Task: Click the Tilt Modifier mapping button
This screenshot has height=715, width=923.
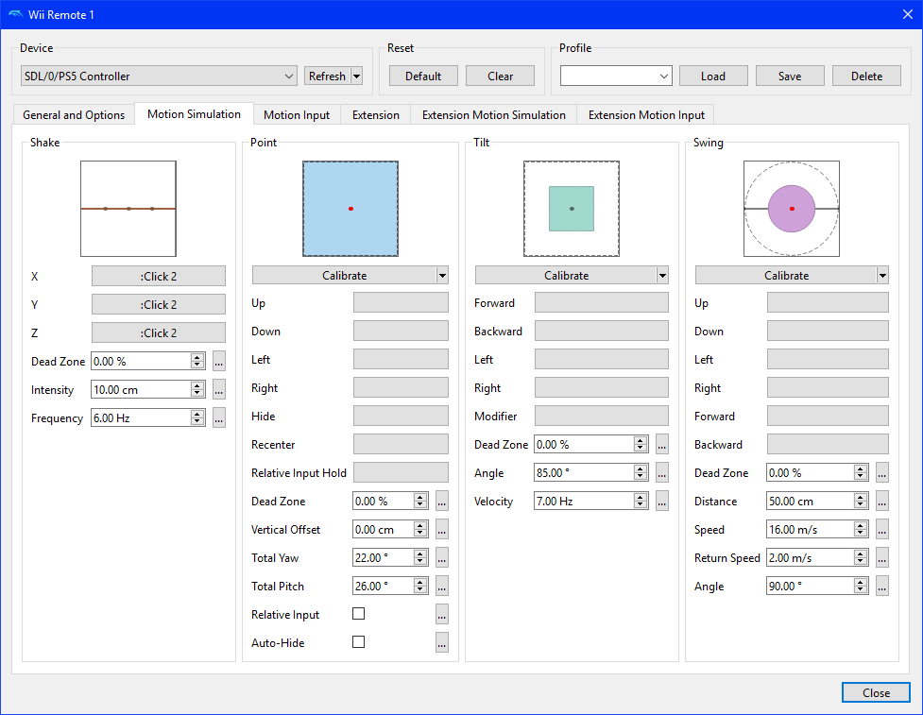Action: (x=602, y=416)
